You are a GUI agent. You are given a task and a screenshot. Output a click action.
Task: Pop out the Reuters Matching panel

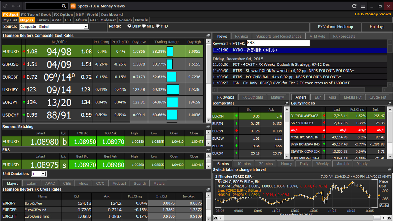coord(208,127)
